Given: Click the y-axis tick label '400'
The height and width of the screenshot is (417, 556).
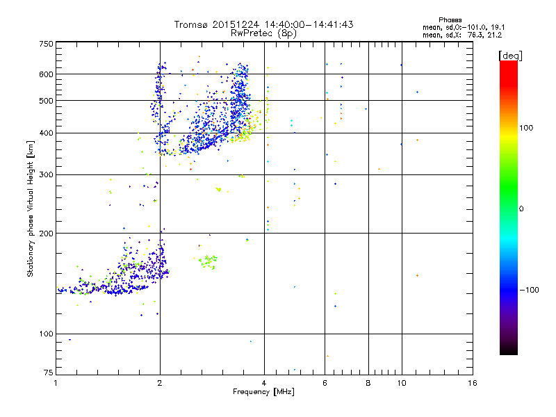Looking at the screenshot, I should pyautogui.click(x=46, y=133).
